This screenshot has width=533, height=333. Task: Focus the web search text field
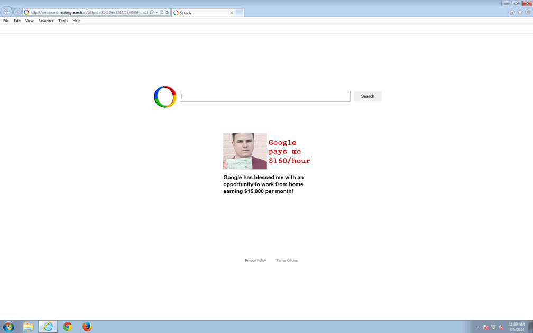pos(265,96)
